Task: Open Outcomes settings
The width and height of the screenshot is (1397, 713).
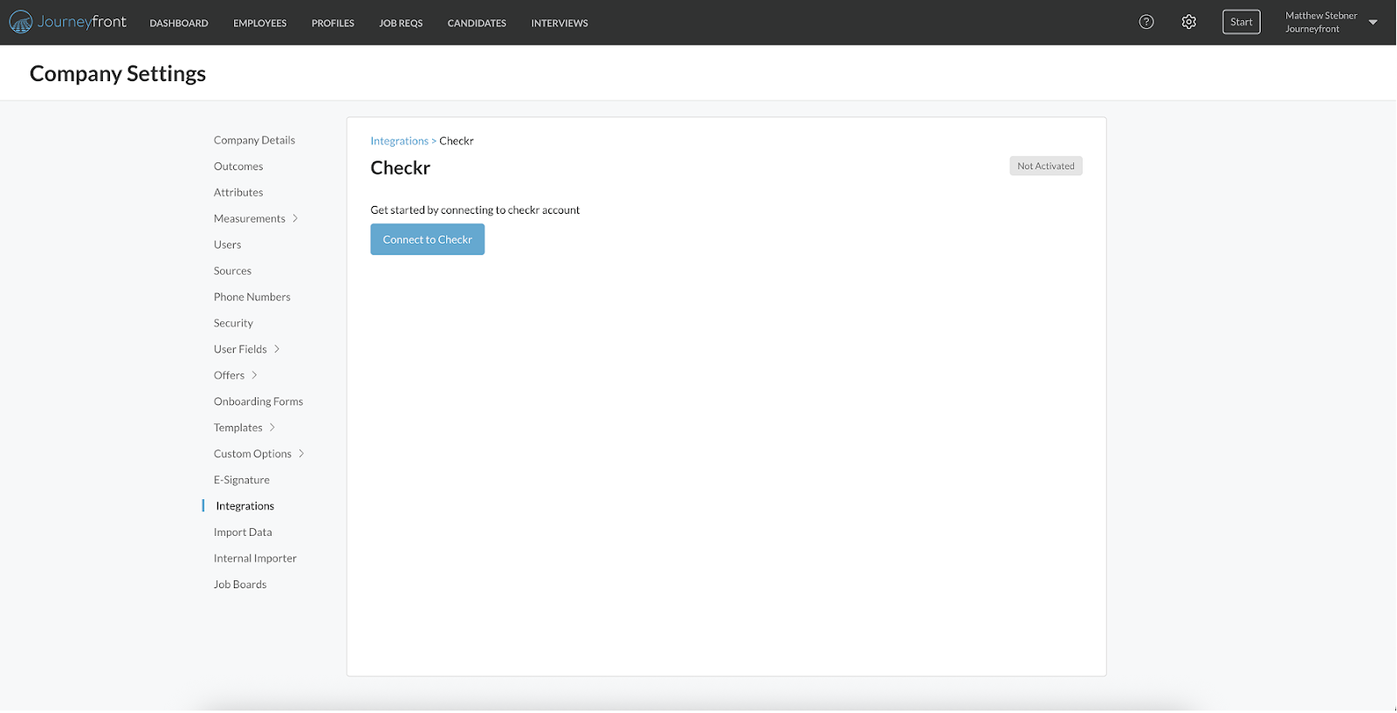Action: pos(238,167)
